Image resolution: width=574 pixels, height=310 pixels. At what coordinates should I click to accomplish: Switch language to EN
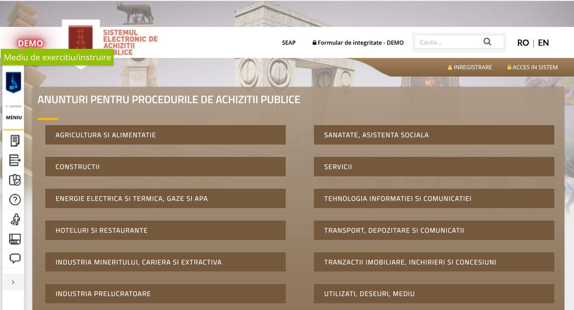543,43
